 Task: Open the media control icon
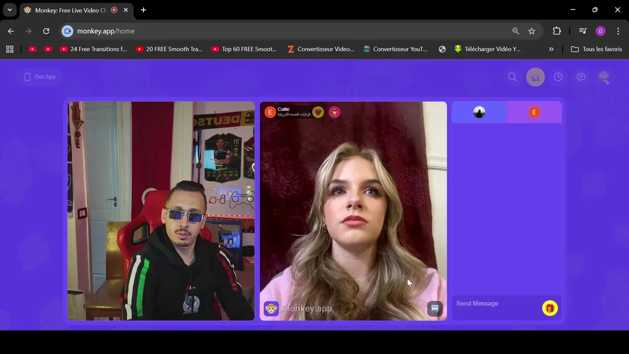coord(583,31)
